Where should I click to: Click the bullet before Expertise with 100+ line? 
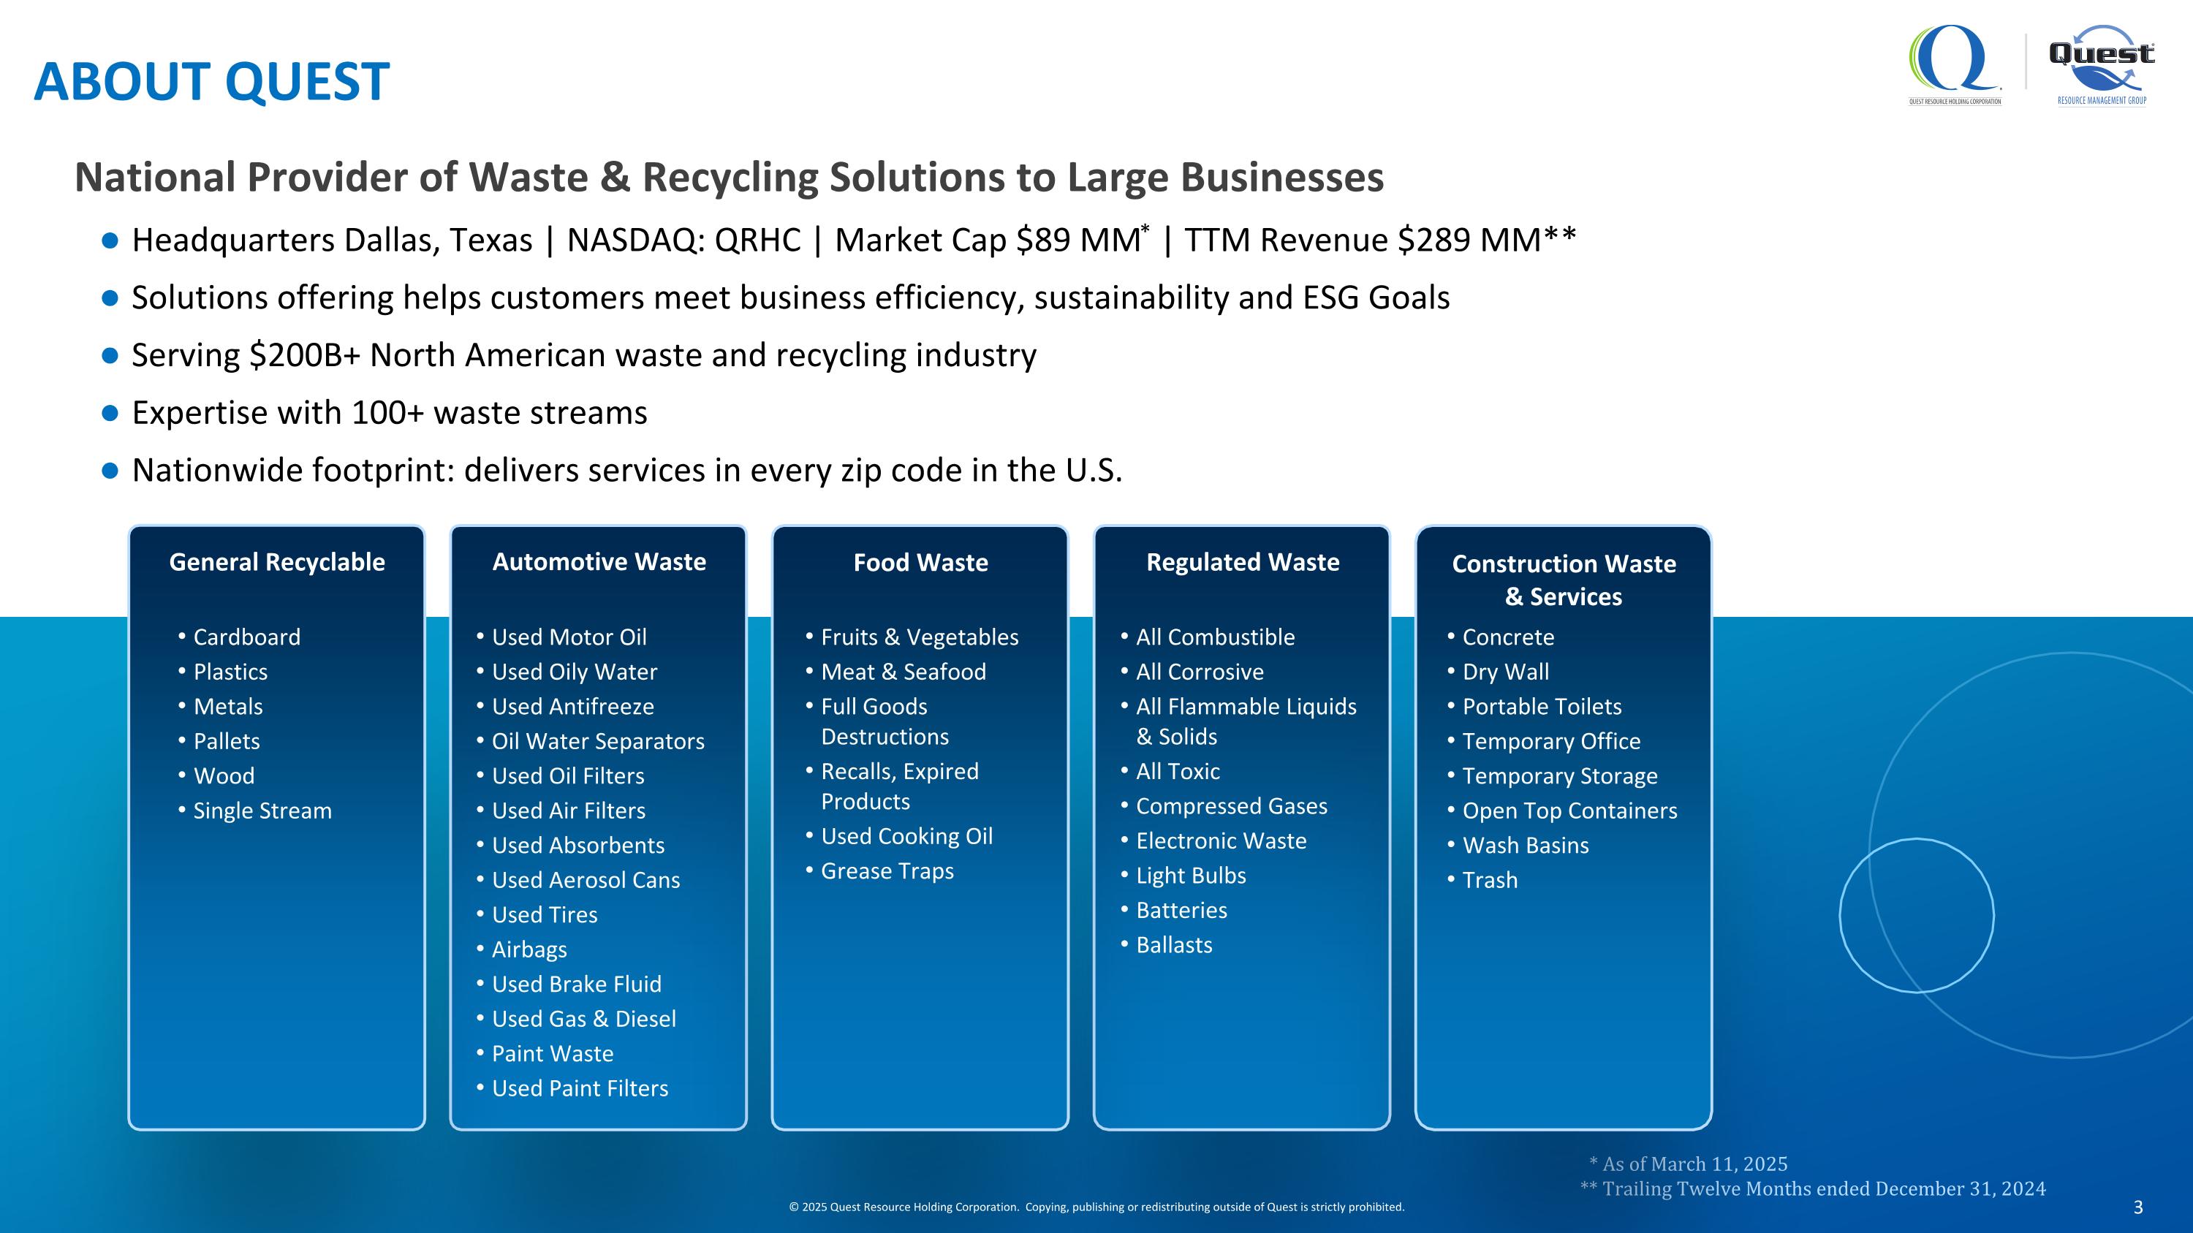pos(110,414)
